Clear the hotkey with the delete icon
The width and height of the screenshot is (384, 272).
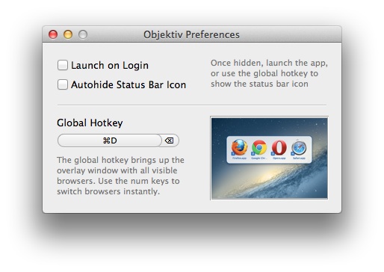pyautogui.click(x=170, y=140)
